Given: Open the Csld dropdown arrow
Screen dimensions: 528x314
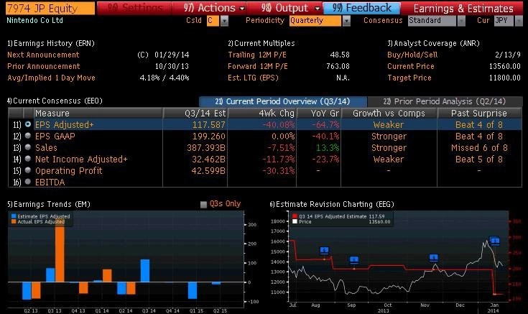Looking at the screenshot, I should (224, 21).
